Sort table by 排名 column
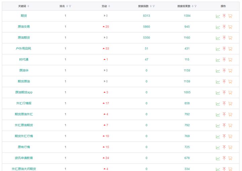The width and height of the screenshot is (242, 171). tap(67, 6)
